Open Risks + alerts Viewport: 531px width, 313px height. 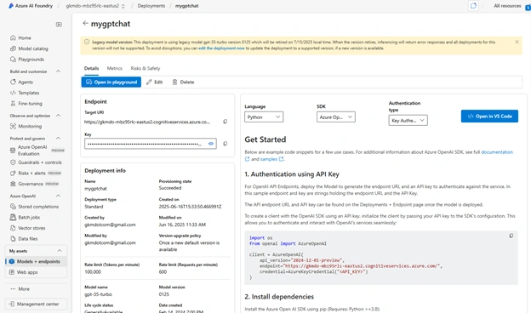point(36,174)
